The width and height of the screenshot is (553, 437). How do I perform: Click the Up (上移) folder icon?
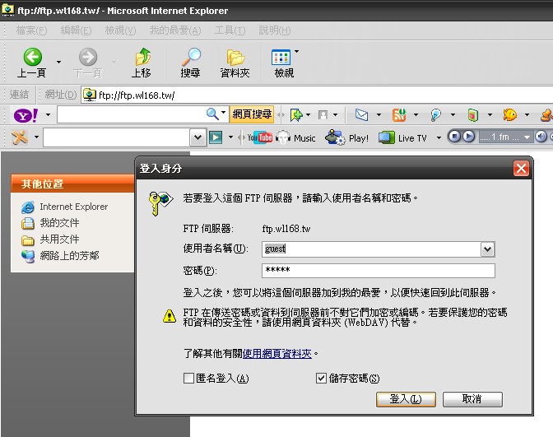(142, 57)
